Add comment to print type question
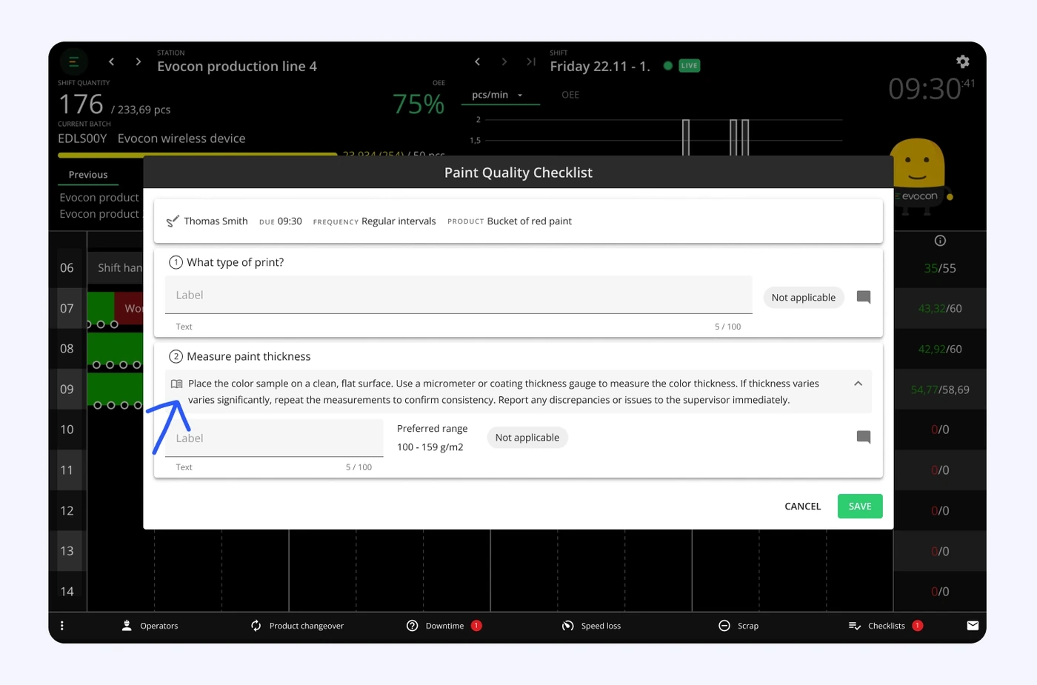The height and width of the screenshot is (685, 1037). [x=863, y=297]
